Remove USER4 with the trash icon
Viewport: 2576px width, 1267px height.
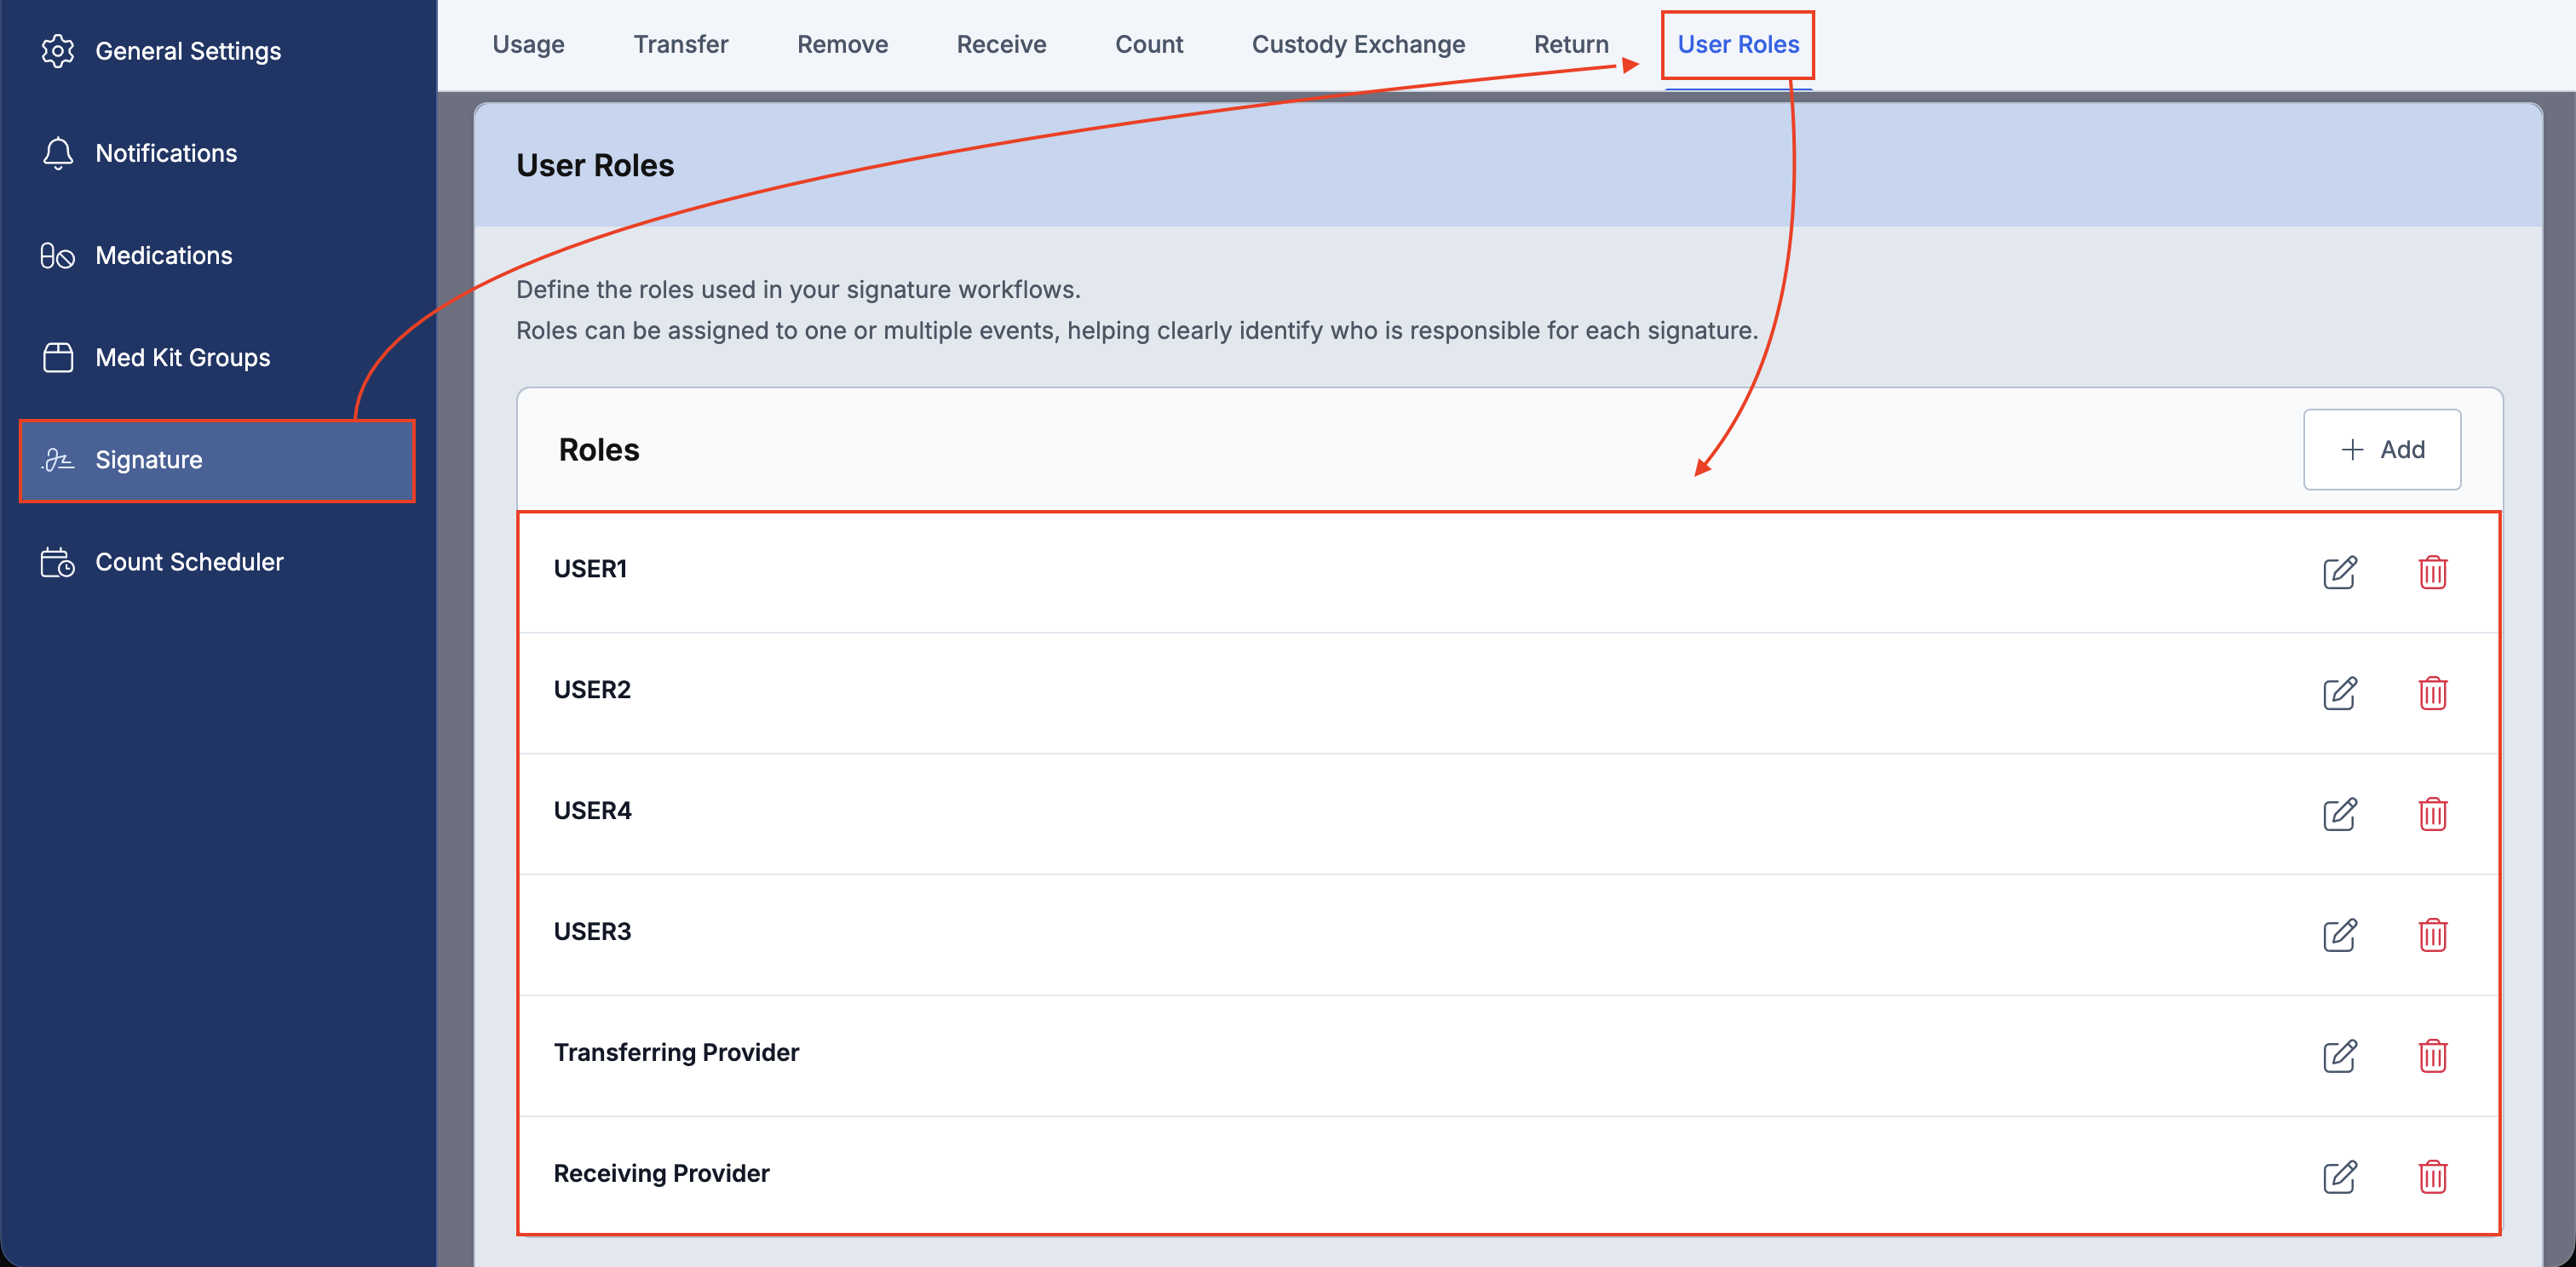click(2432, 814)
